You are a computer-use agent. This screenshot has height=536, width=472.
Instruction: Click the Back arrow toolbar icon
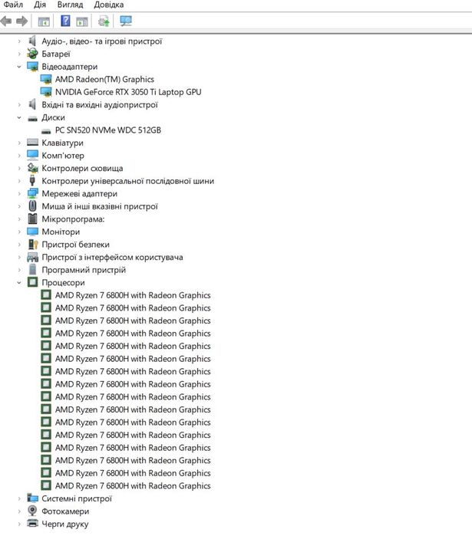point(6,21)
